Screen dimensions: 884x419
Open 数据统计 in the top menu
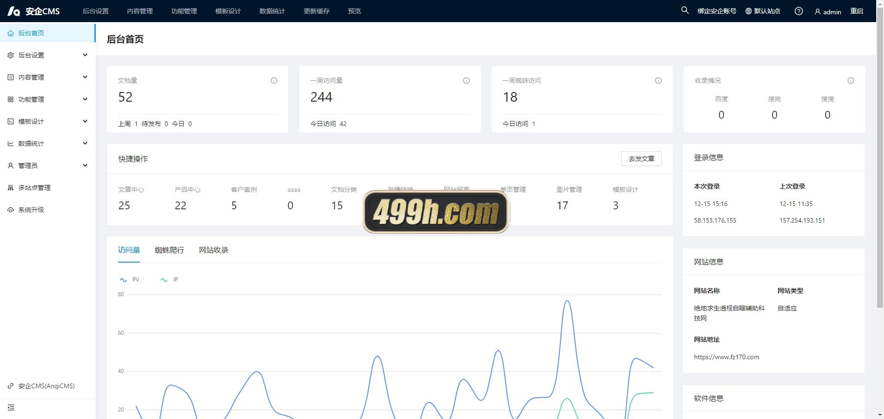click(x=273, y=11)
